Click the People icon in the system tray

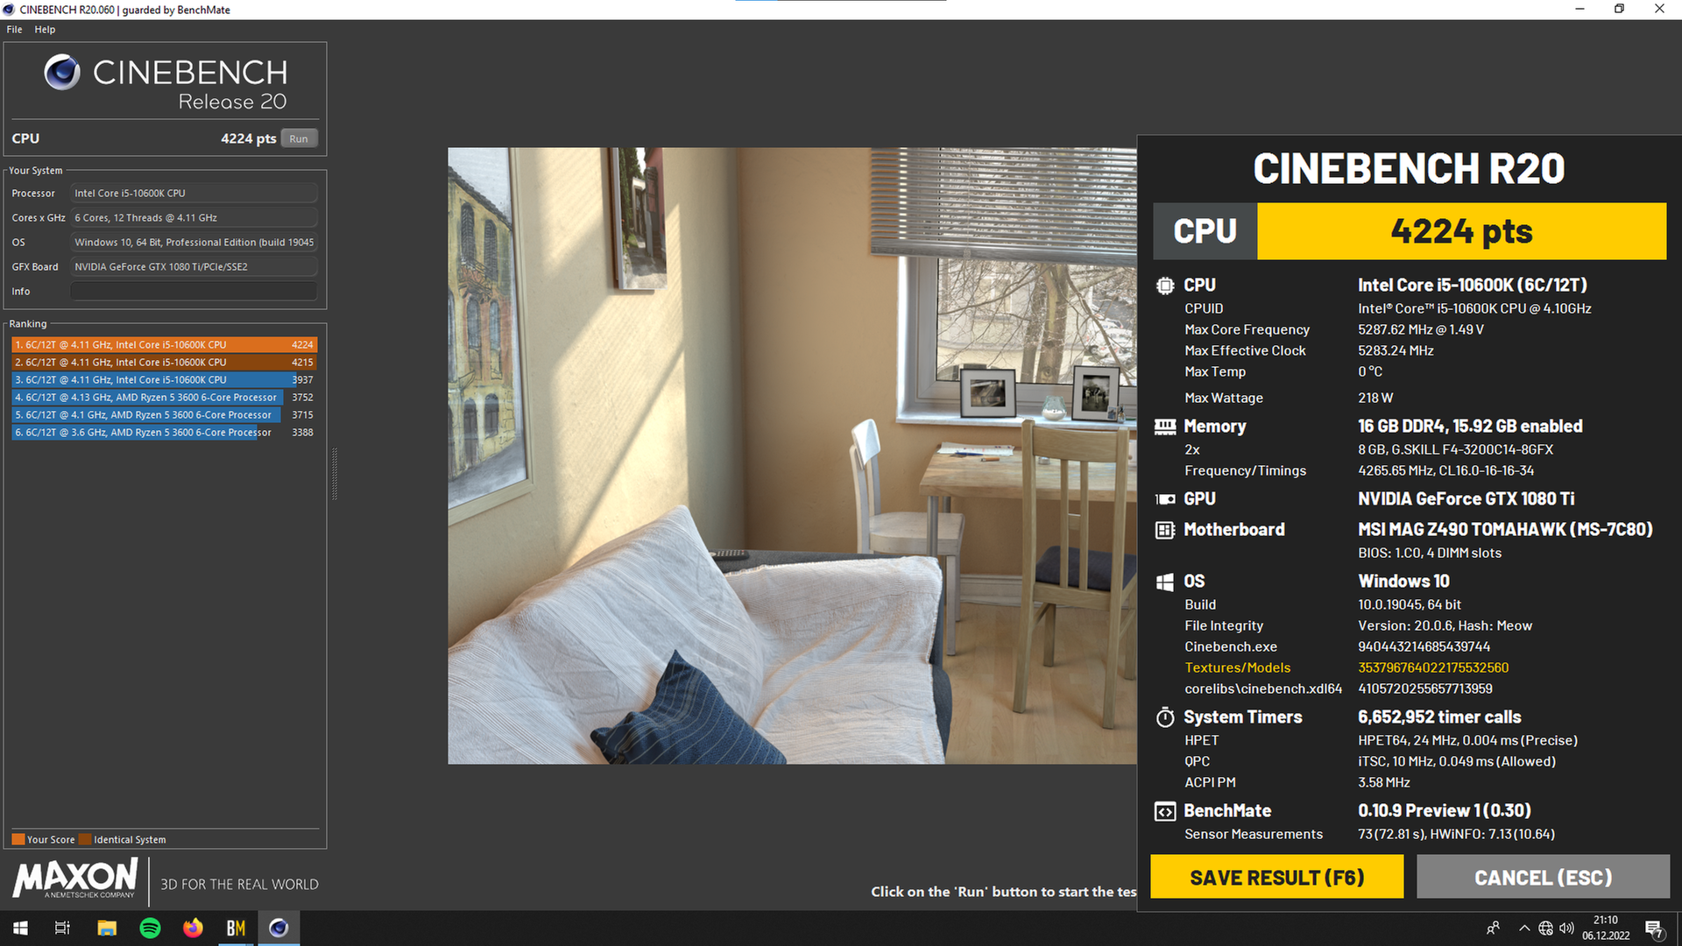click(x=1493, y=928)
